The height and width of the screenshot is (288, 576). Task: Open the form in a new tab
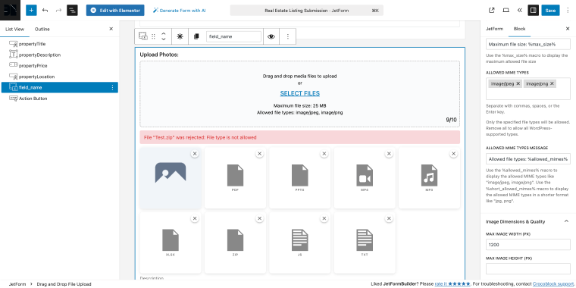[492, 11]
